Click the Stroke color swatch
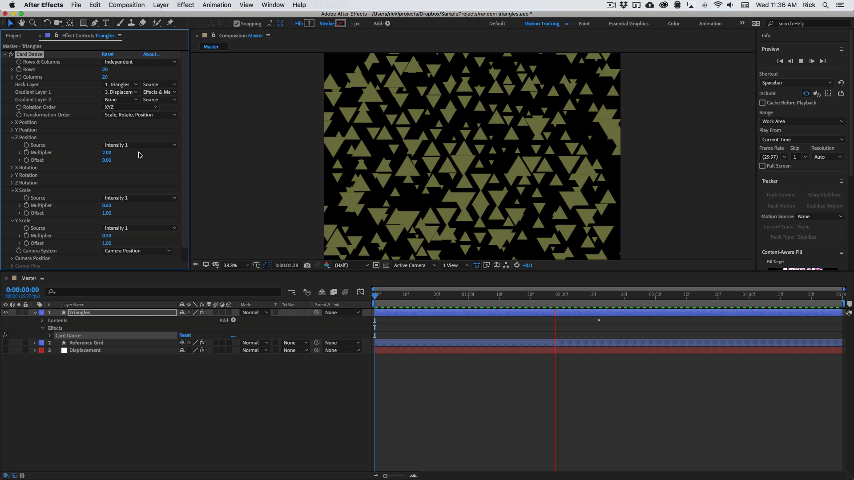854x480 pixels. tap(341, 24)
